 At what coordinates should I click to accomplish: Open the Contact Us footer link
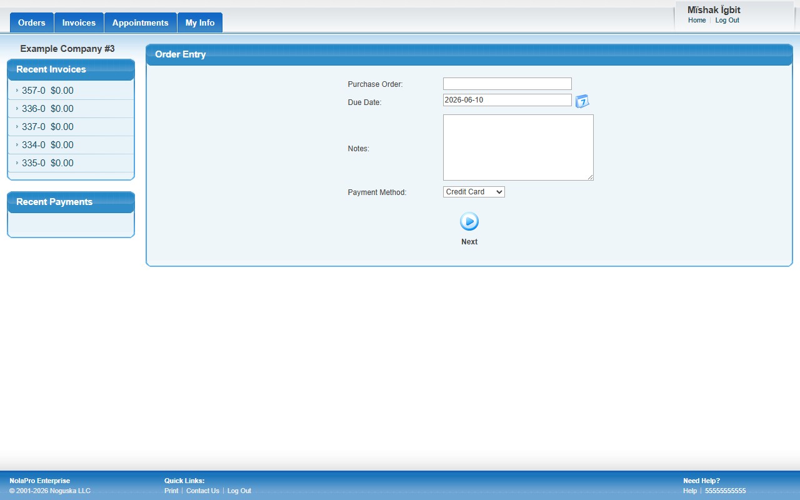[202, 491]
